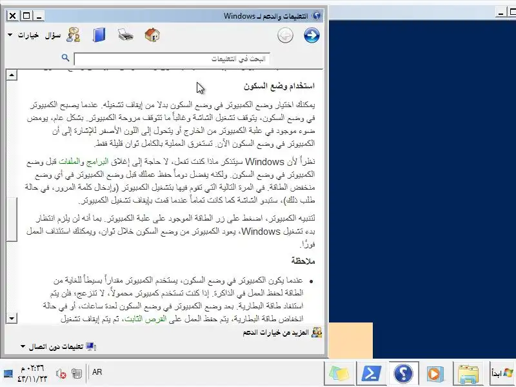Launch Windows Media Player from taskbar
Screen dimensions: 516x387
coord(435,373)
